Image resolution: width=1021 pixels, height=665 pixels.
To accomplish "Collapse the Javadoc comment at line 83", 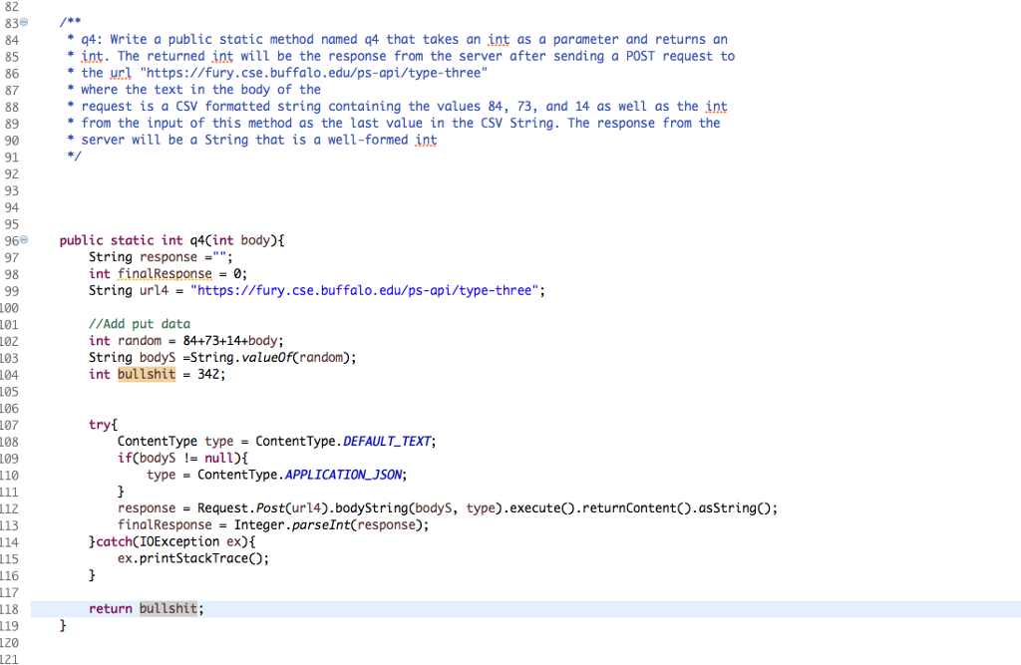I will (24, 21).
